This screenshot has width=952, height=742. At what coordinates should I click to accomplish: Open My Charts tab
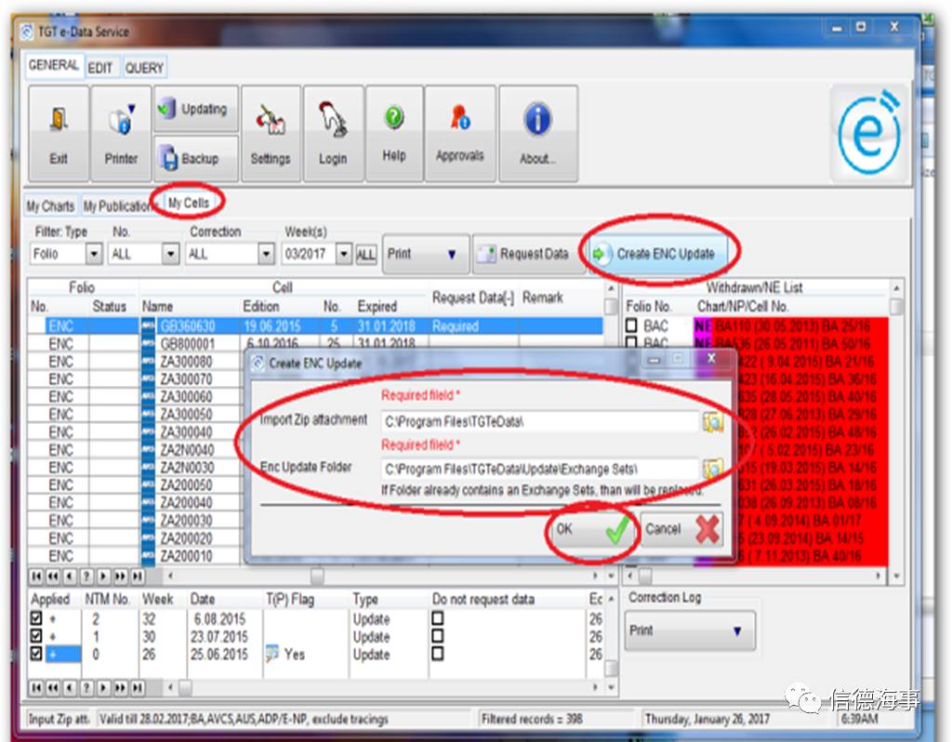(x=50, y=206)
